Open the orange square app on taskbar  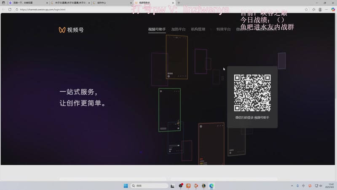(x=188, y=186)
